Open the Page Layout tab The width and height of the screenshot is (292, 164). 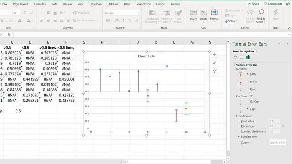tap(21, 4)
